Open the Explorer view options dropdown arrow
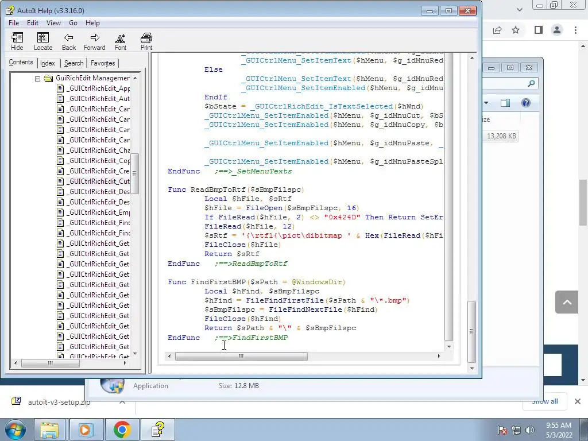 point(486,103)
